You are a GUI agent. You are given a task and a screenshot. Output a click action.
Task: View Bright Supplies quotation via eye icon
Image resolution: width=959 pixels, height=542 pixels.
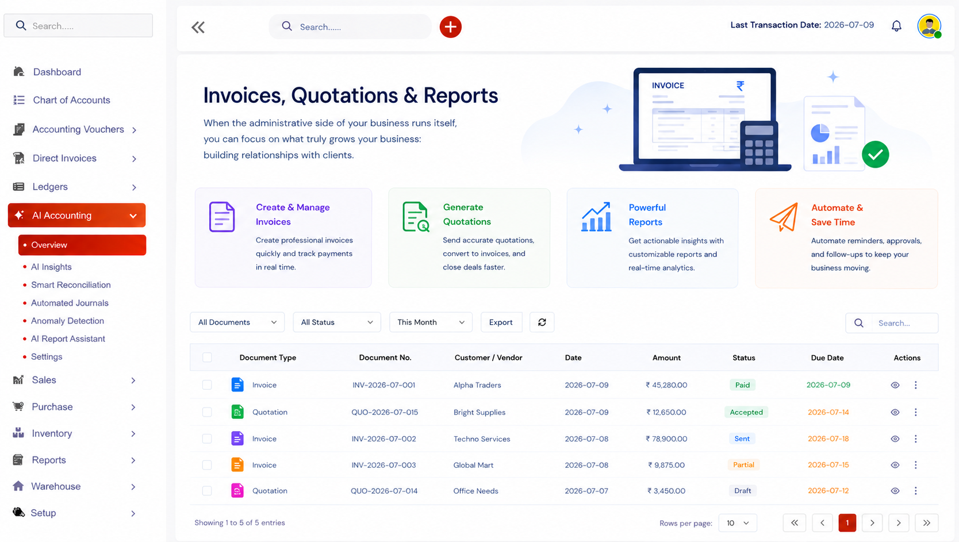point(895,412)
